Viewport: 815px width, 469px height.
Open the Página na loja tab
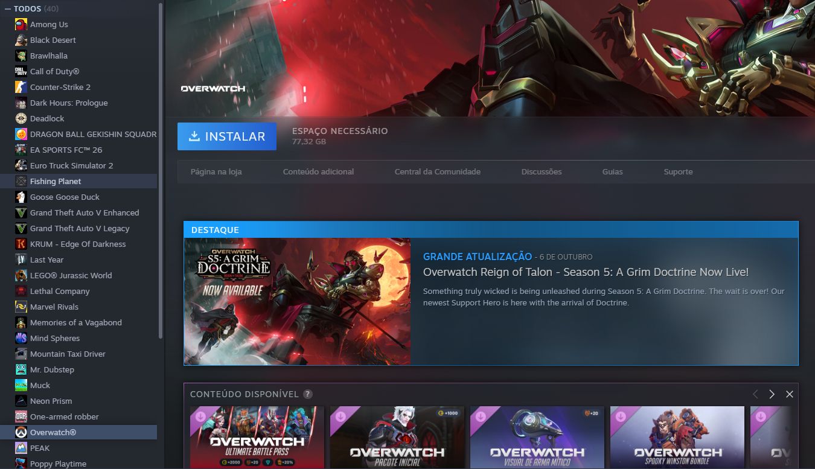[x=216, y=172]
